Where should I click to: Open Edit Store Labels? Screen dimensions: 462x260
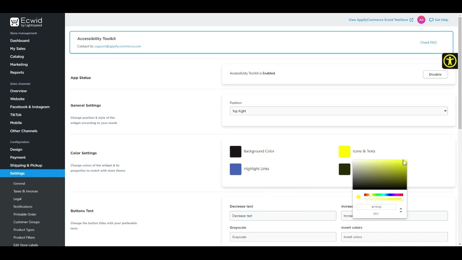point(26,245)
